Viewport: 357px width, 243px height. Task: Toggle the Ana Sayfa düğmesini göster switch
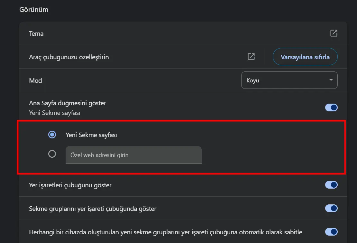331,107
